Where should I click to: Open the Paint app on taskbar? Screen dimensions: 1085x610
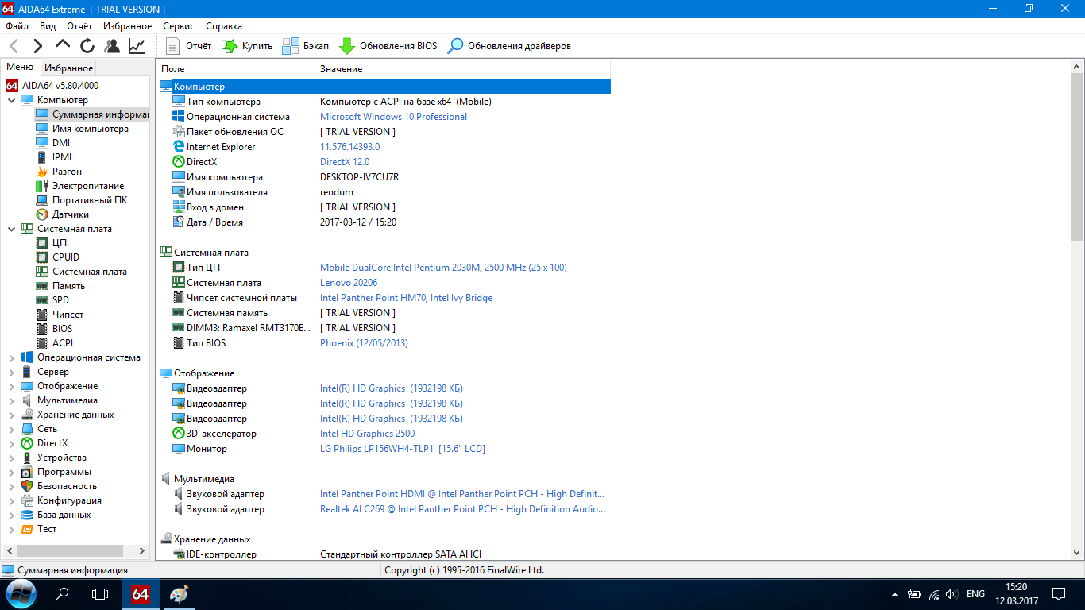(180, 593)
